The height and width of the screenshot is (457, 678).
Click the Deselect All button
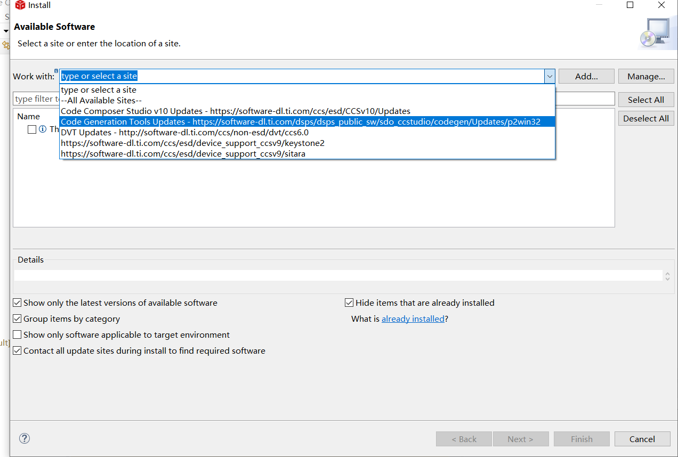[645, 118]
